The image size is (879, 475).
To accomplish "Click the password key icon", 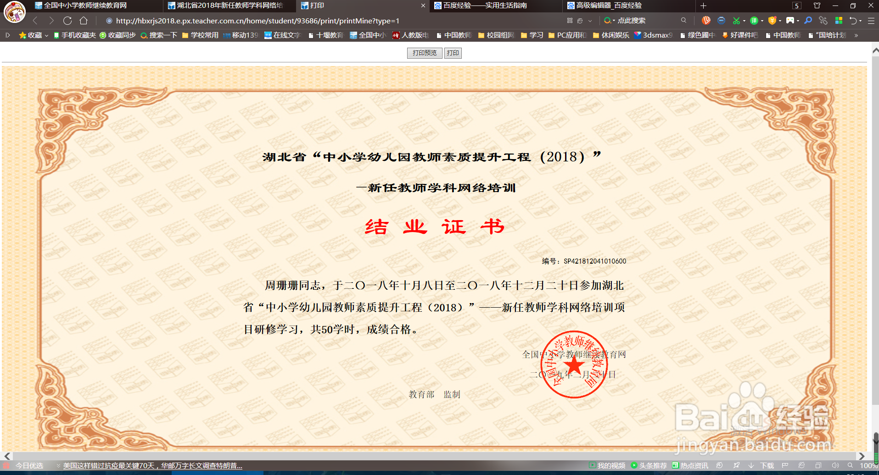I will [x=809, y=21].
